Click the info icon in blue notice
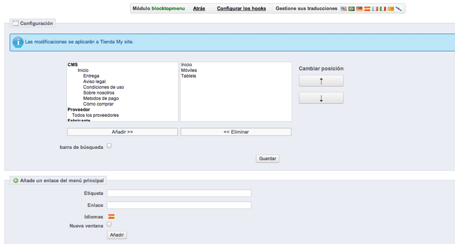This screenshot has width=455, height=244. pyautogui.click(x=18, y=42)
